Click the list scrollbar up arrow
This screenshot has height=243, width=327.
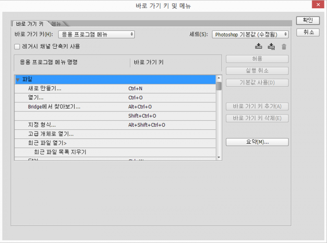219,78
